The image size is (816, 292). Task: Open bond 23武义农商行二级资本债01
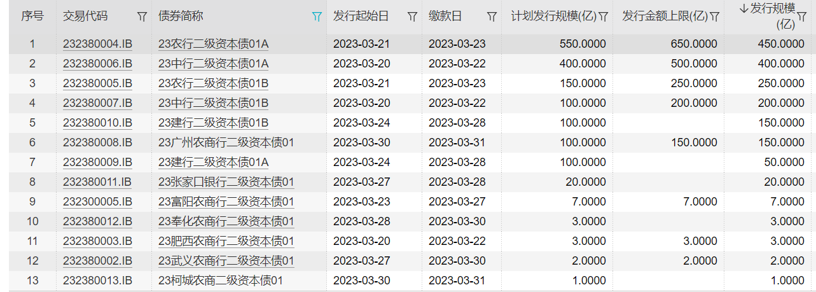[226, 261]
